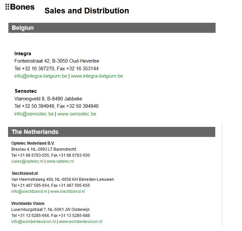Screen dimensions: 242x231
Task: Click the sales@optelec.nl email link
Action: (x=27, y=161)
